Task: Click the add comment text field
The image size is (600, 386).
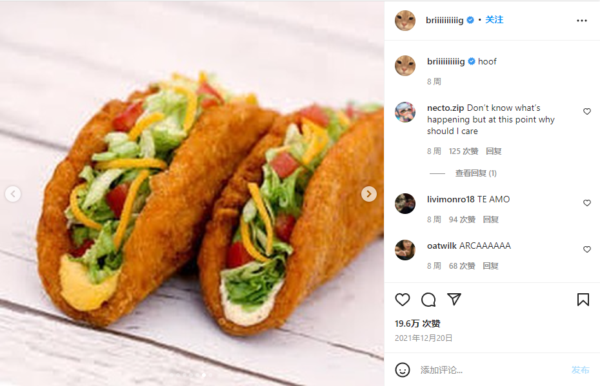Action: 490,370
